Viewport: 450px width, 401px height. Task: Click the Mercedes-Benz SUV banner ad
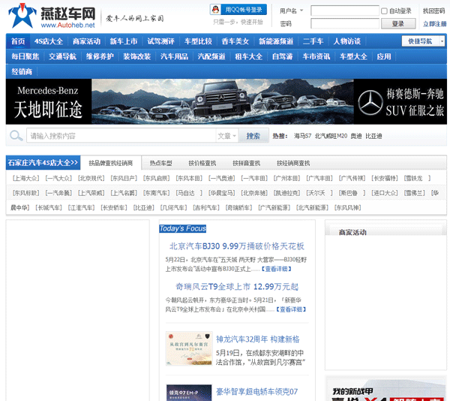[x=226, y=101]
